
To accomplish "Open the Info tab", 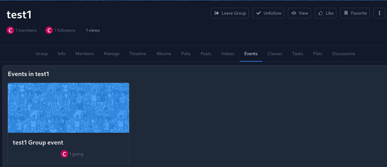I will tap(62, 54).
